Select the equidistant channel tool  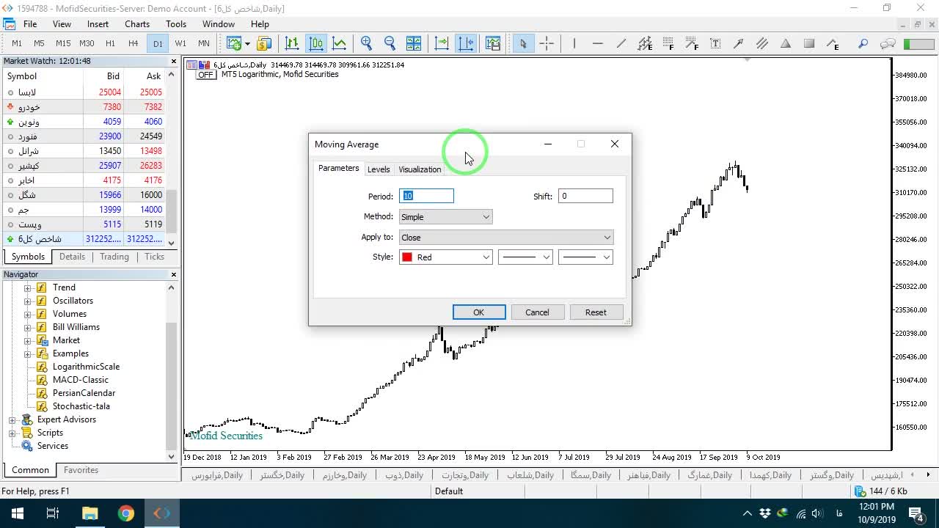645,43
